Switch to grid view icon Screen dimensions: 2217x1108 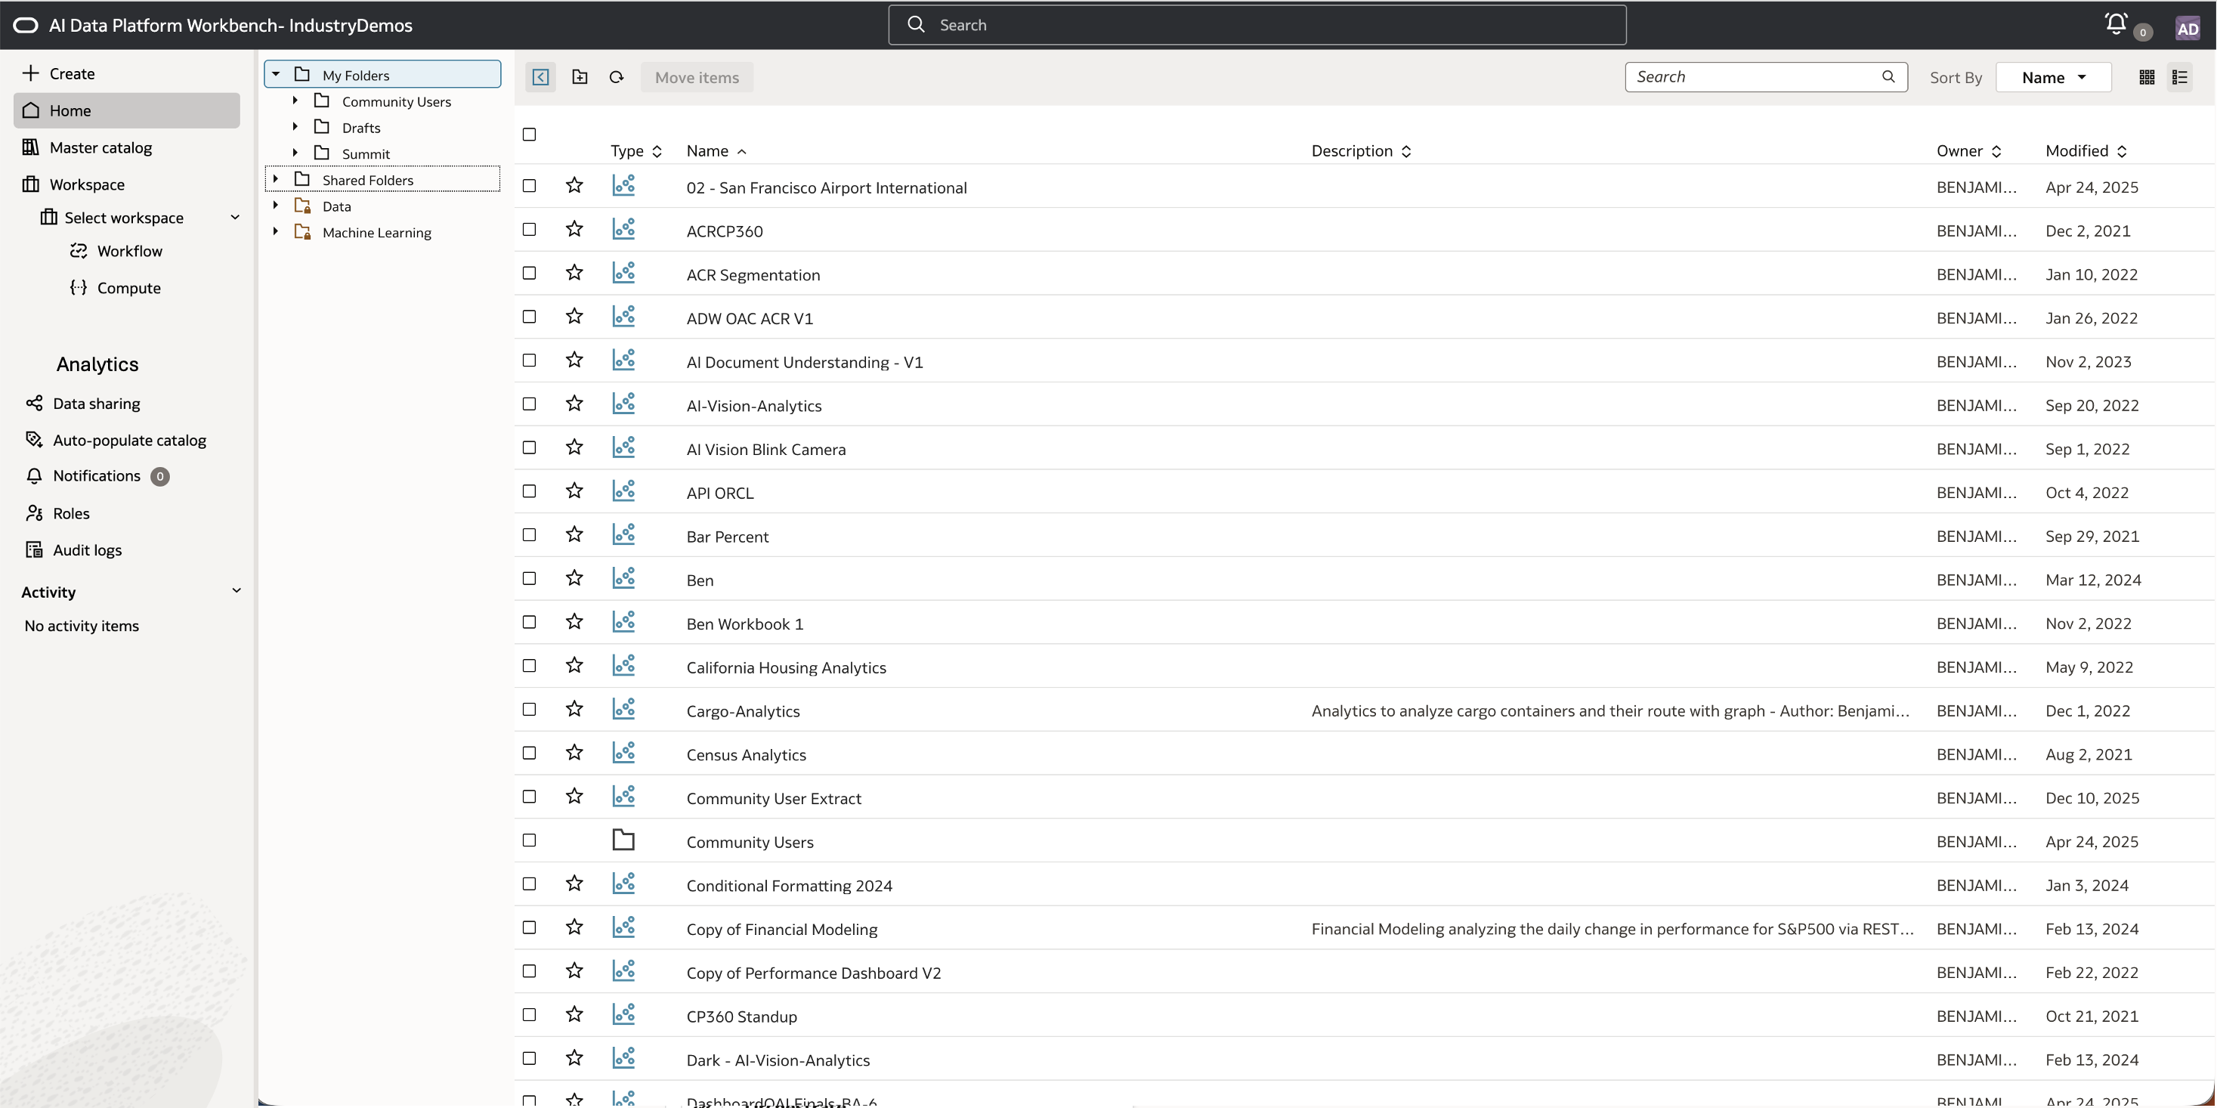click(x=2147, y=78)
